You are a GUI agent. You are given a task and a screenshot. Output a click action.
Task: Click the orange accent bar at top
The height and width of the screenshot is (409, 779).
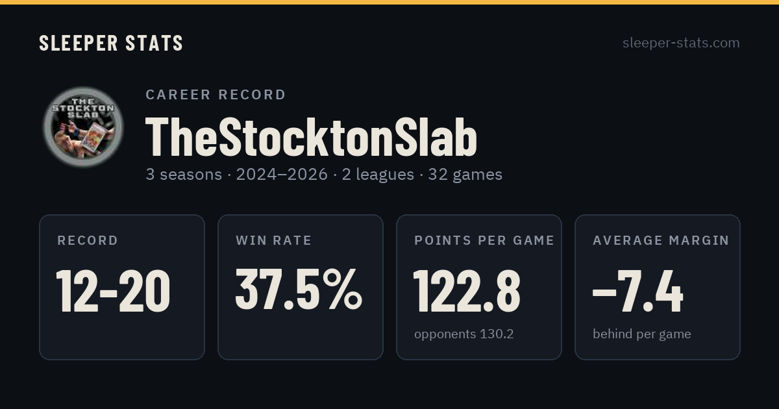[389, 2]
